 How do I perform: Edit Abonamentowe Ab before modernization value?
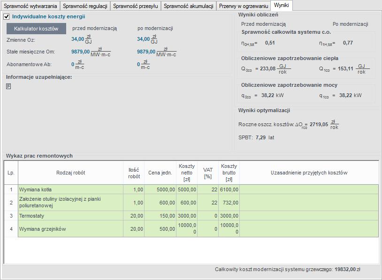(73, 64)
